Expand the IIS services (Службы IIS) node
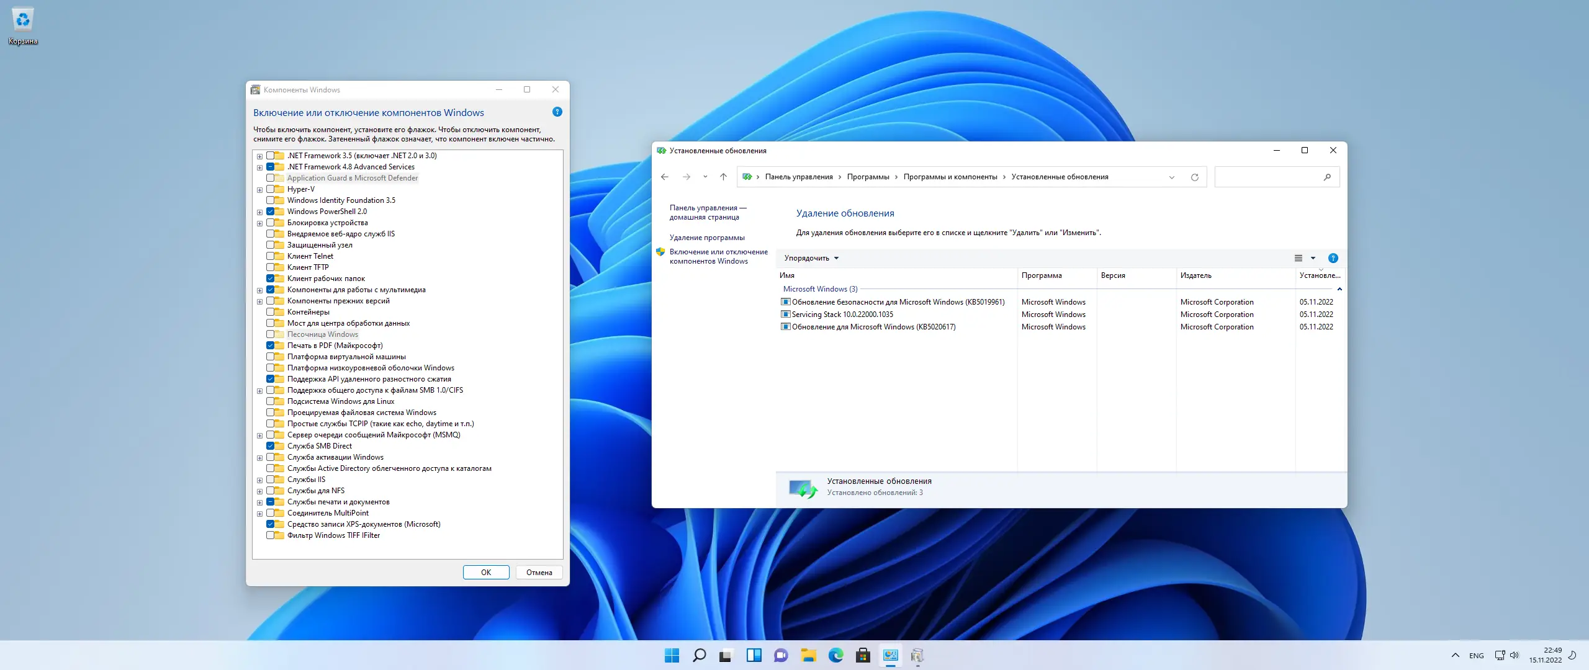This screenshot has width=1589, height=670. [x=259, y=480]
